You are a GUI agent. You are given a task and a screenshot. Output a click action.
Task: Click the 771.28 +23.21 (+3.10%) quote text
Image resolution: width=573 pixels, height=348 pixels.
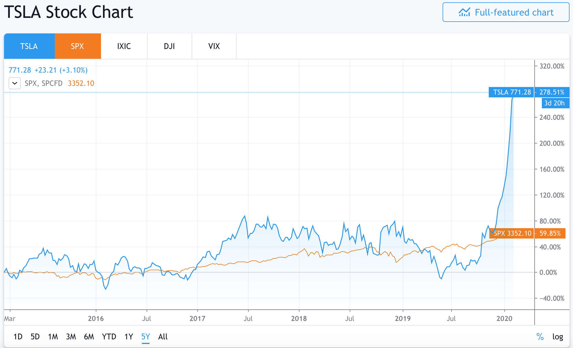tap(48, 70)
